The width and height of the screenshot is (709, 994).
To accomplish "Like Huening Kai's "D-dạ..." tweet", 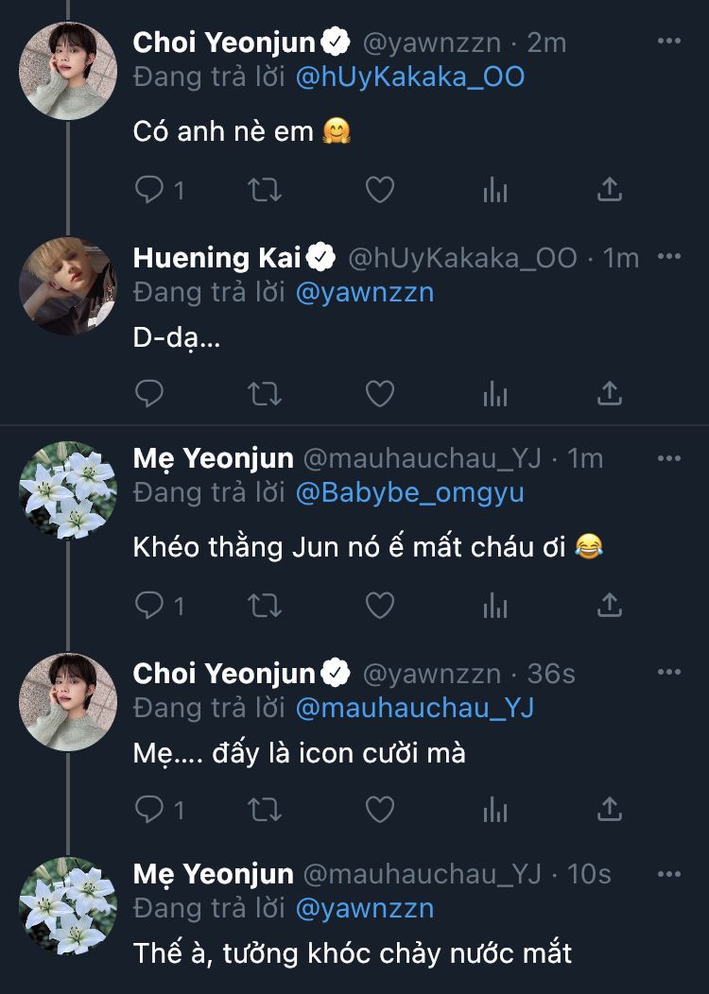I will click(379, 393).
